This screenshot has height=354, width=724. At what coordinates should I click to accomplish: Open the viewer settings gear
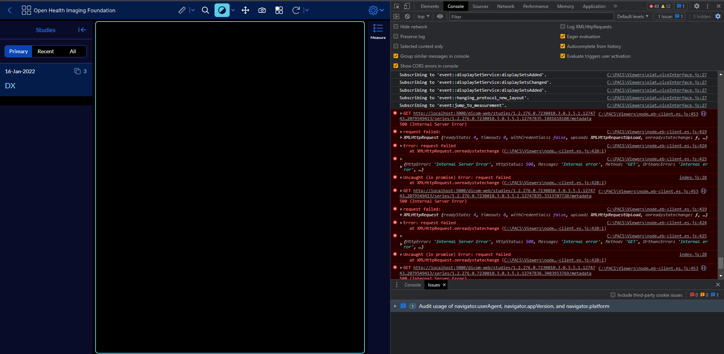pos(373,10)
